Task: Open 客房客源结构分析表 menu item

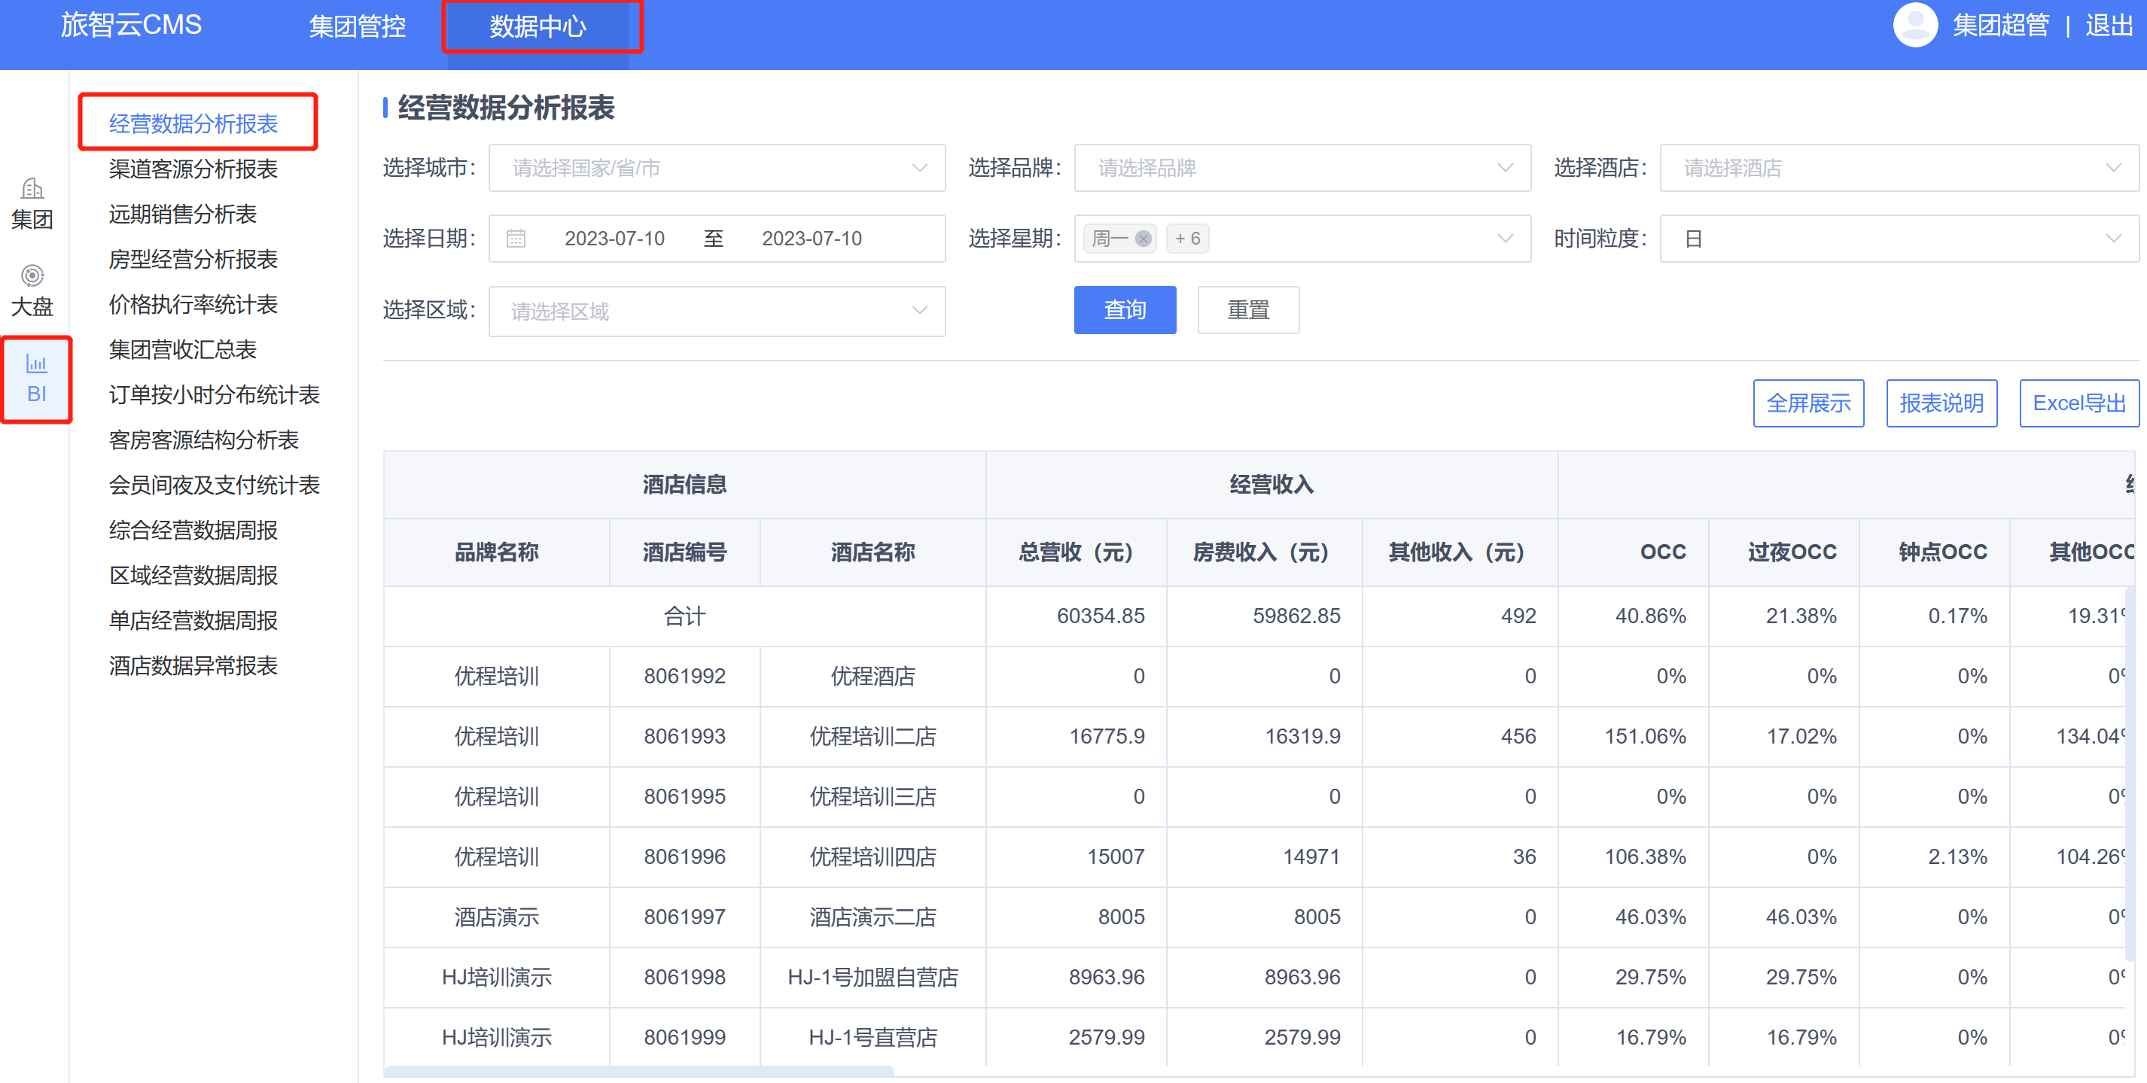Action: (x=203, y=440)
